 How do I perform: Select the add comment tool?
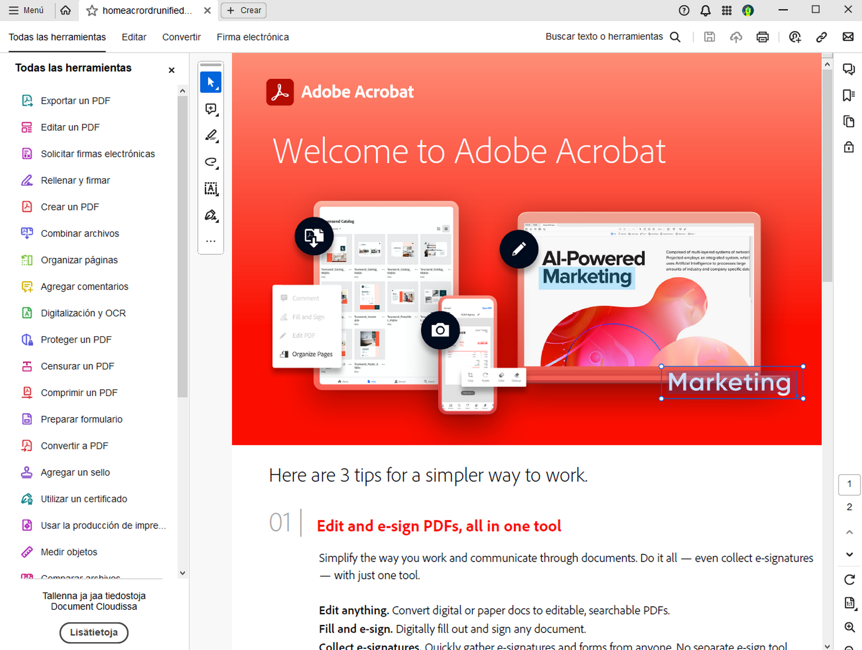coord(211,109)
